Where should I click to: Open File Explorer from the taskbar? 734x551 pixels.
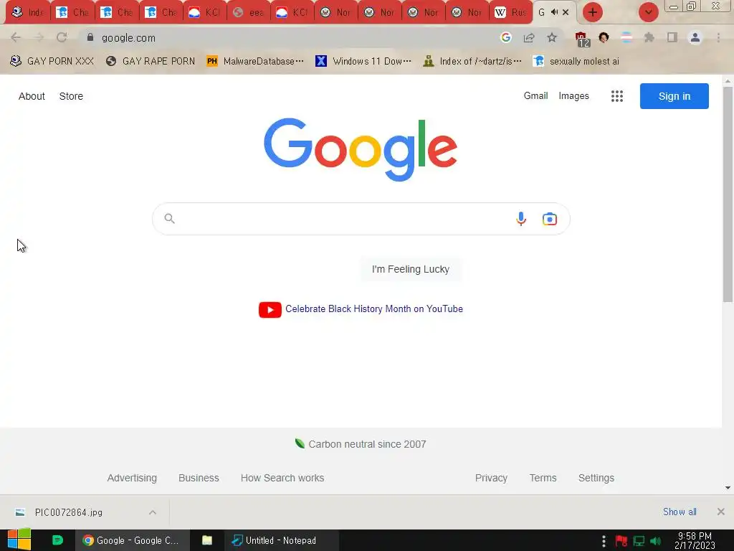tap(207, 540)
